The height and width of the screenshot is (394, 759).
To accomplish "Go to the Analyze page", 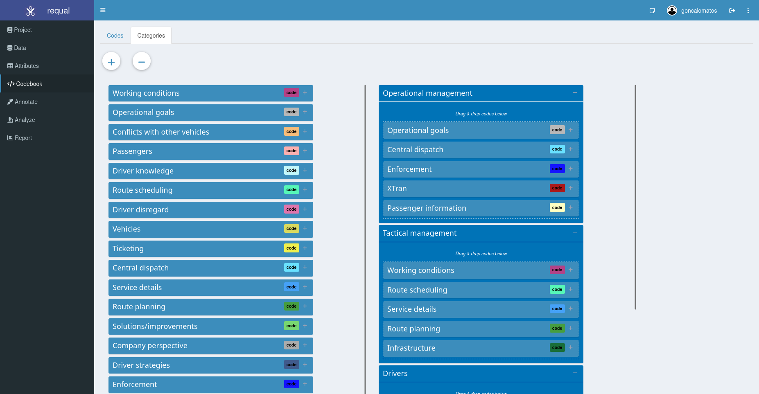I will tap(25, 120).
